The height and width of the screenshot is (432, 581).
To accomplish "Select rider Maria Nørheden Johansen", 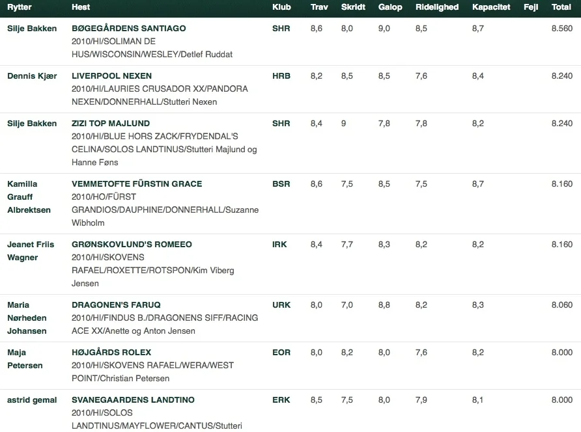I will (27, 318).
